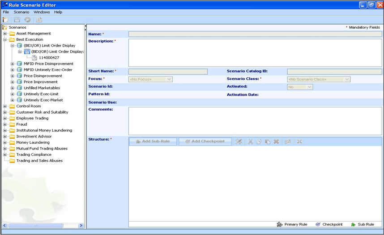Click in the Description text area

coord(255,53)
